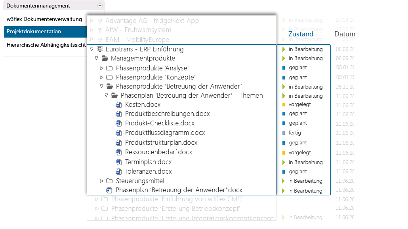This screenshot has height=229, width=408.
Task: Expand the Steuerungsmittel folder arrow
Action: tap(102, 181)
